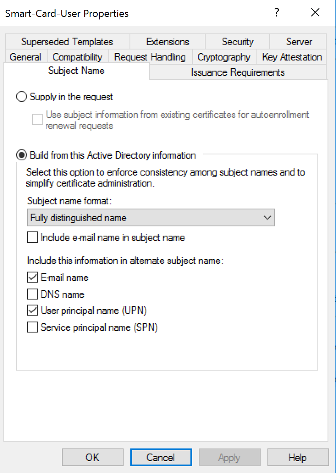This screenshot has width=336, height=473.
Task: Enable Include e-mail name in subject name
Action: [33, 238]
